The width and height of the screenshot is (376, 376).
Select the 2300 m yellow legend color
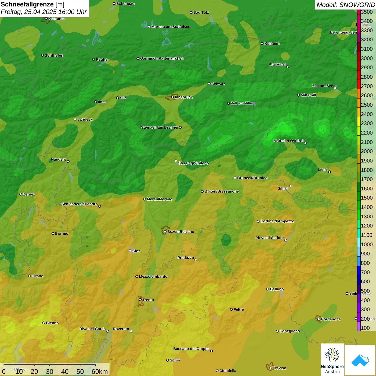[359, 121]
